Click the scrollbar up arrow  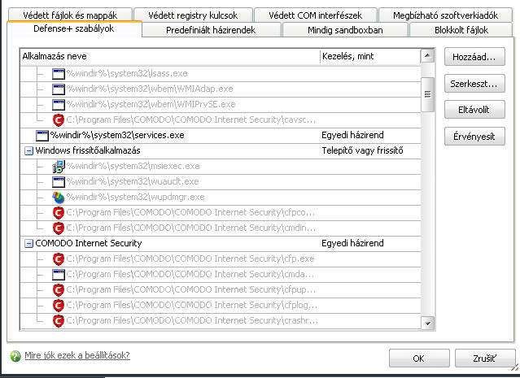pos(427,55)
